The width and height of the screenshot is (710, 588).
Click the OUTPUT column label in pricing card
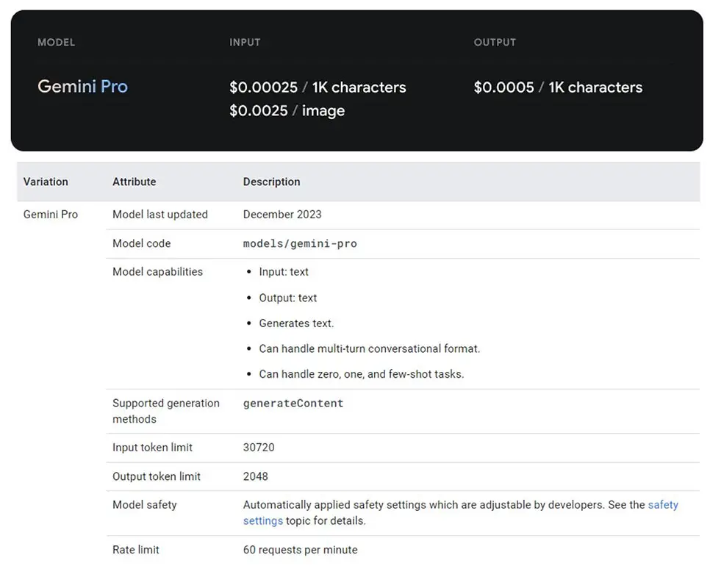(x=495, y=42)
